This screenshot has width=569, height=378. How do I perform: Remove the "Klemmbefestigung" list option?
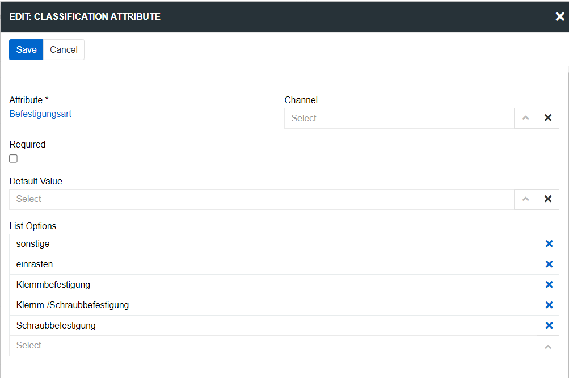pos(549,284)
